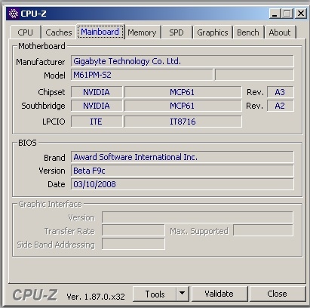310x308 pixels.
Task: Click the Tools button
Action: (155, 294)
